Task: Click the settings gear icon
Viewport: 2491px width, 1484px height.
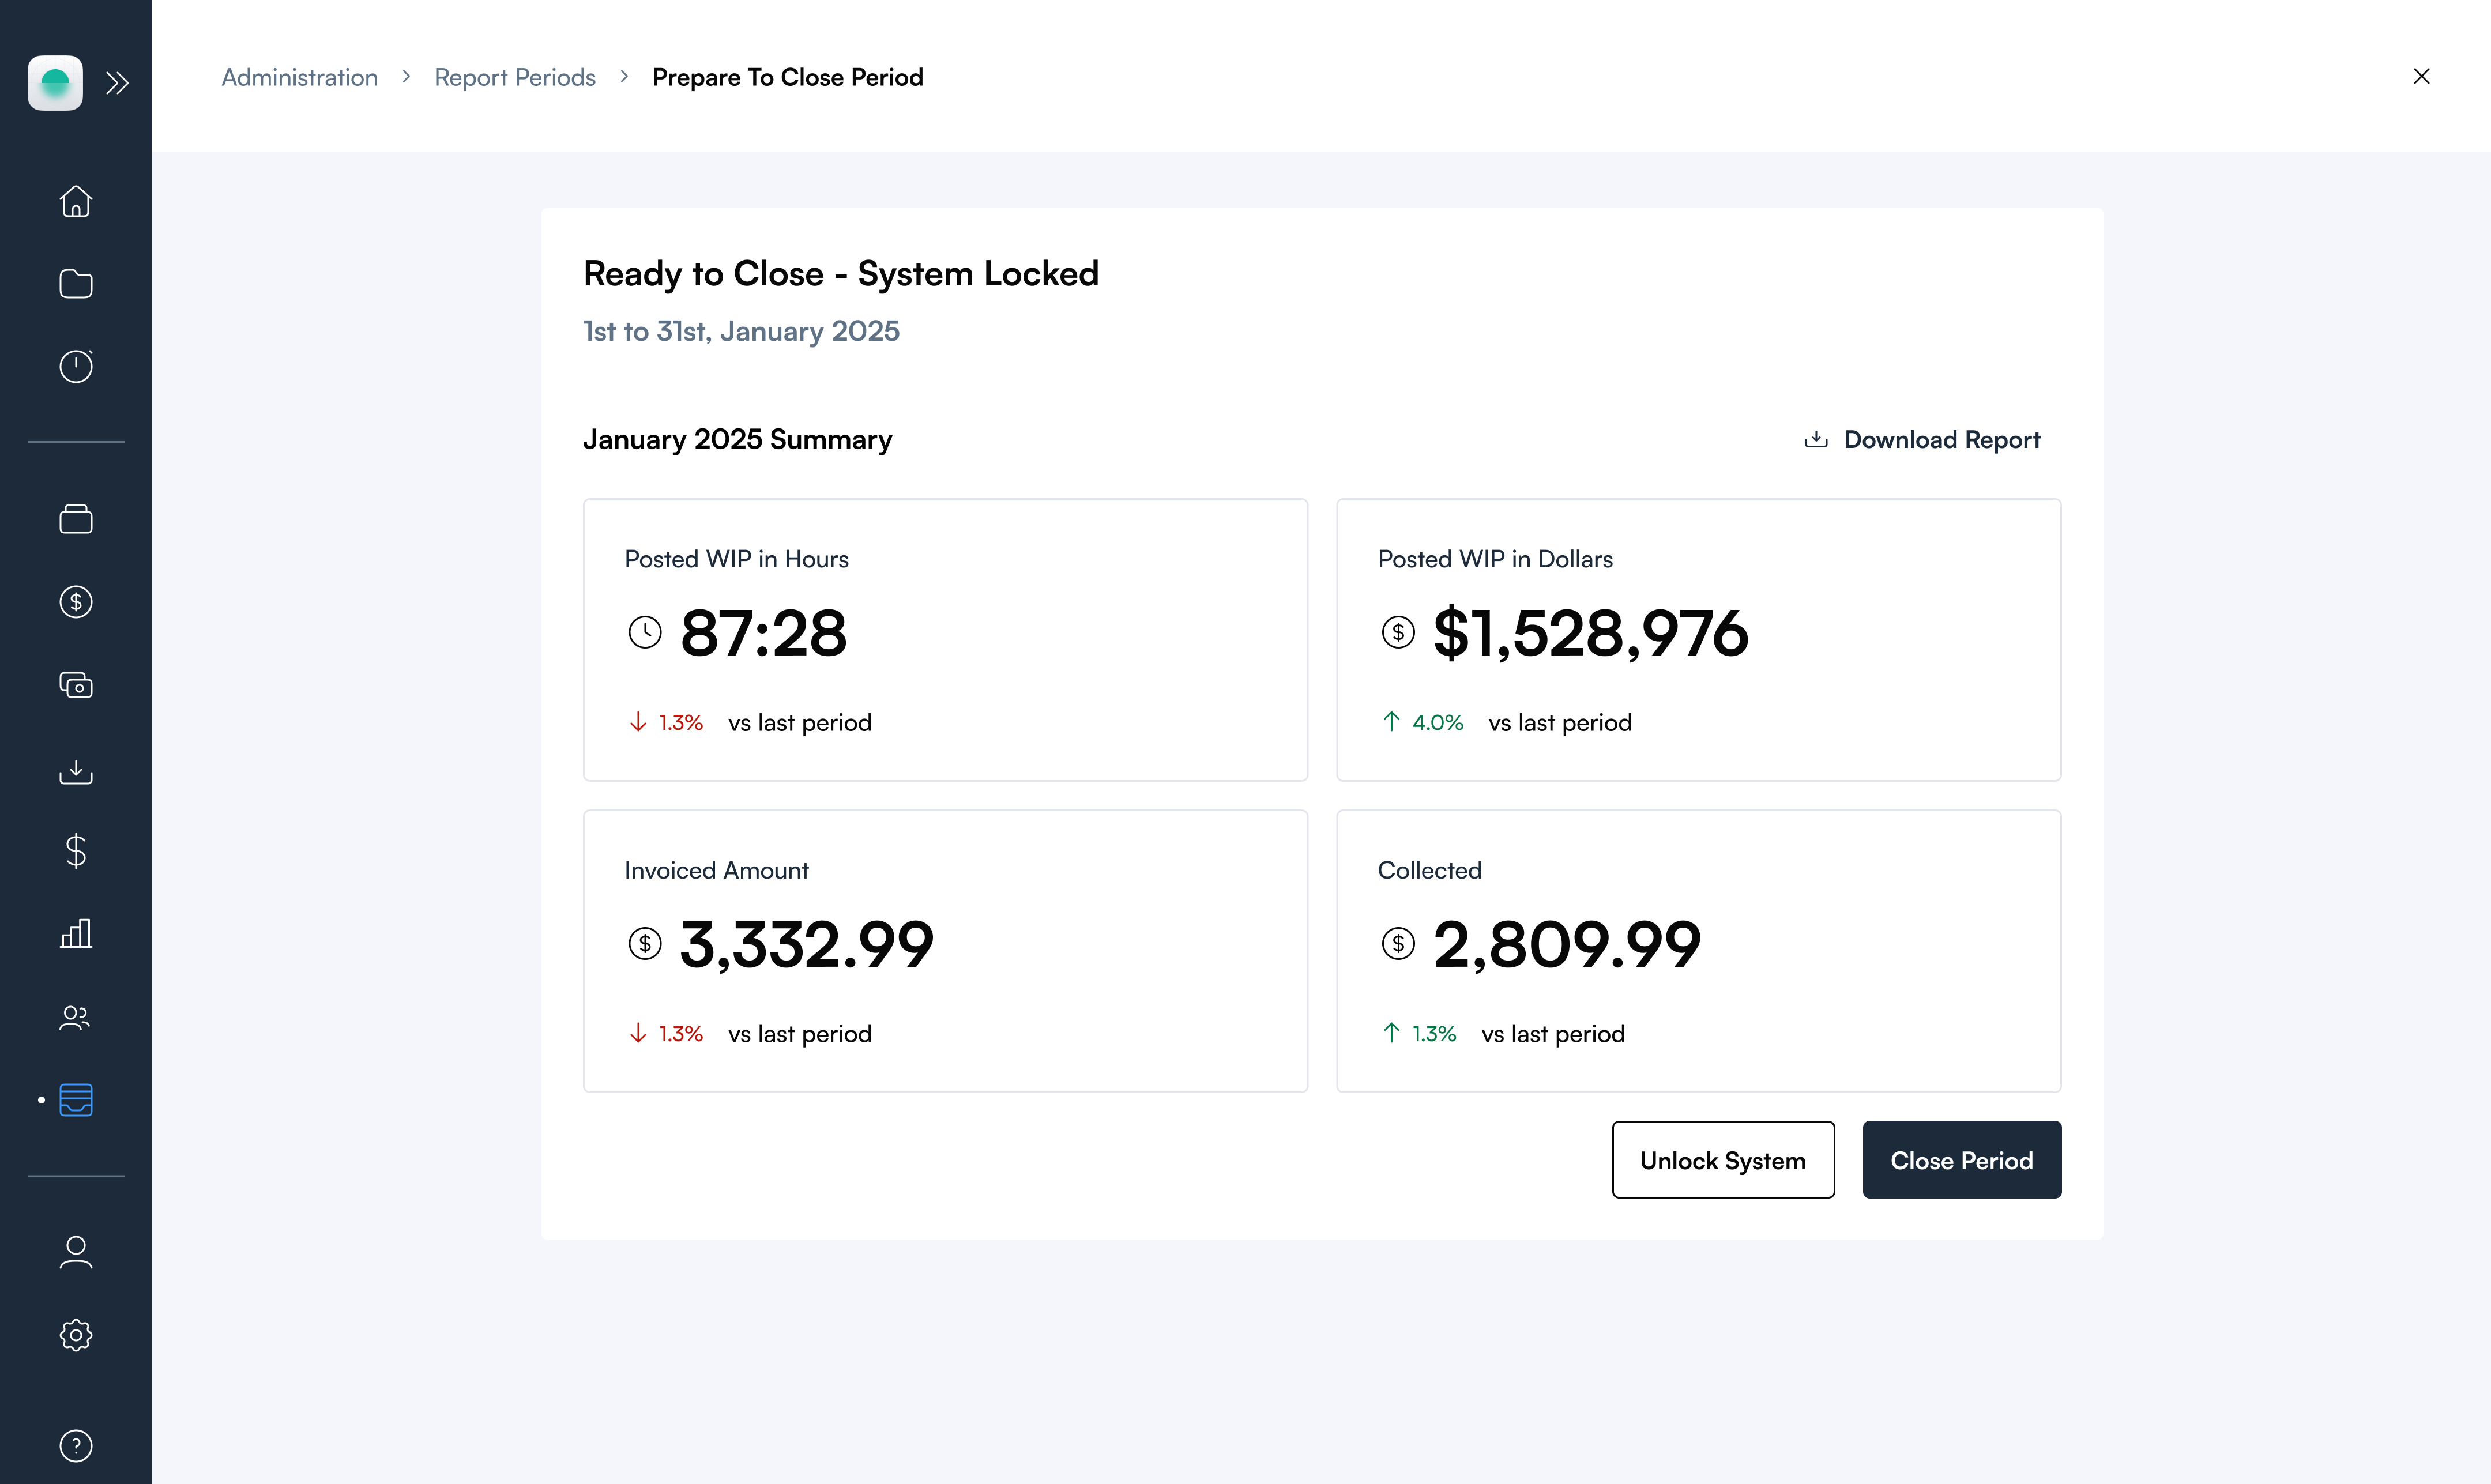Action: pos(76,1335)
